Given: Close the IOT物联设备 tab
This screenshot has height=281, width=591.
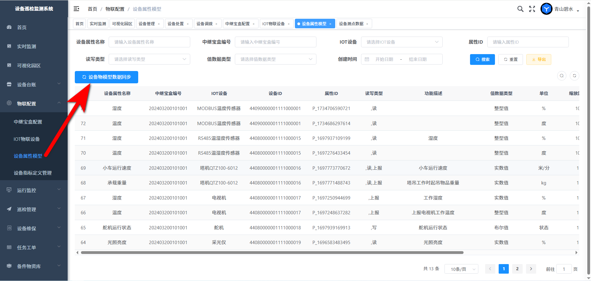Looking at the screenshot, I should click(289, 24).
